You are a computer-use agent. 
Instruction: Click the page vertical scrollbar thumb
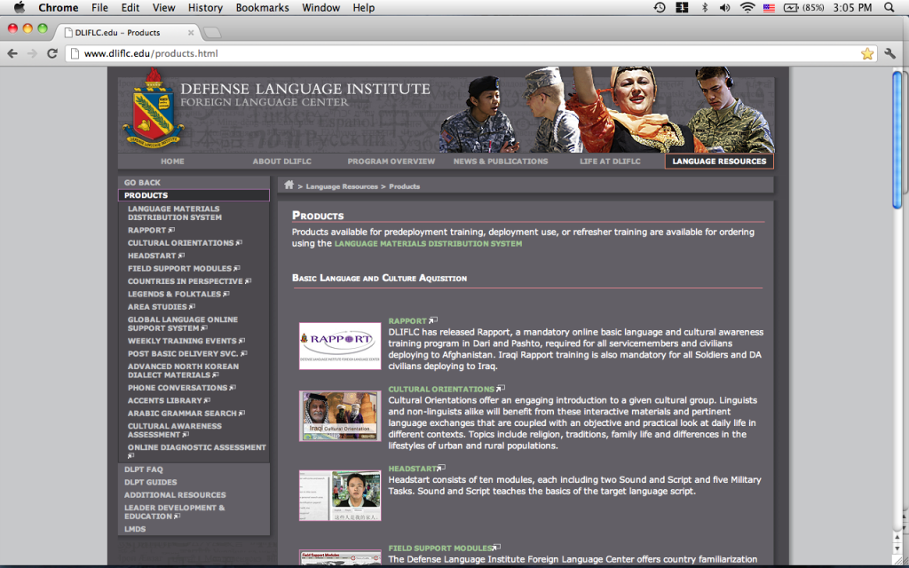click(897, 139)
